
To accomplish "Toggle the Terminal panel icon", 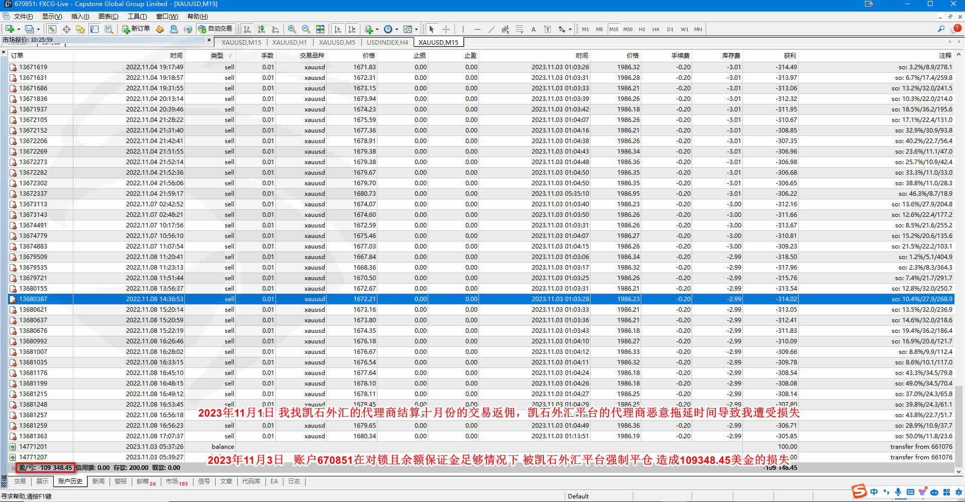I will pyautogui.click(x=94, y=29).
